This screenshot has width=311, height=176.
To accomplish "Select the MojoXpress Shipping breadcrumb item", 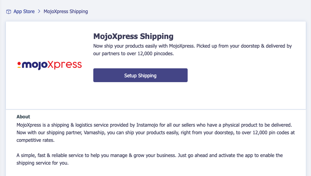I will [x=66, y=11].
